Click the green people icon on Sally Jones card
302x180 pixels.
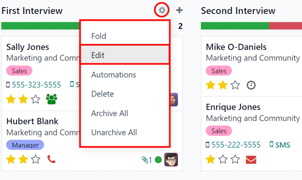click(x=51, y=99)
